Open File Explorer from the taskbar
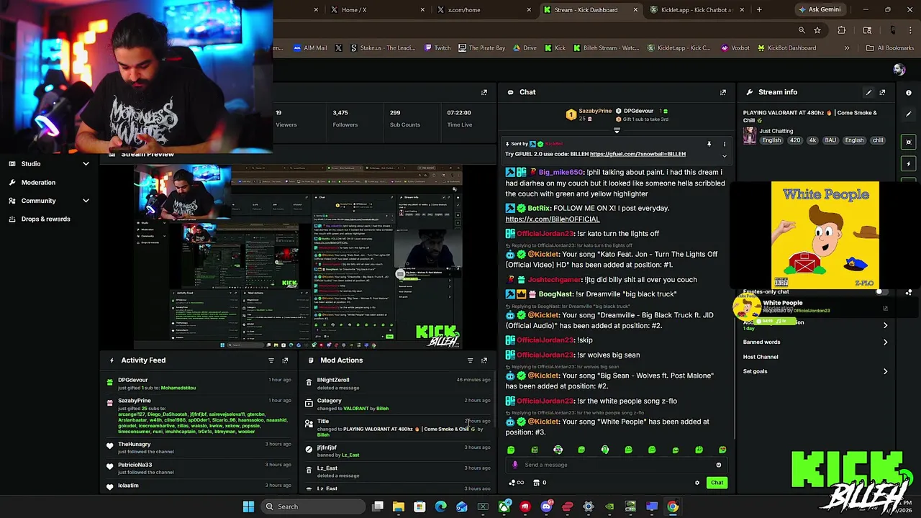Screen dimensions: 921x518 [399, 506]
